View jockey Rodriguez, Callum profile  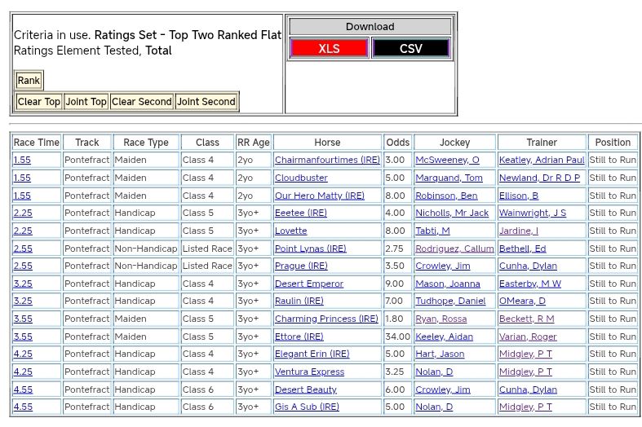pyautogui.click(x=454, y=249)
